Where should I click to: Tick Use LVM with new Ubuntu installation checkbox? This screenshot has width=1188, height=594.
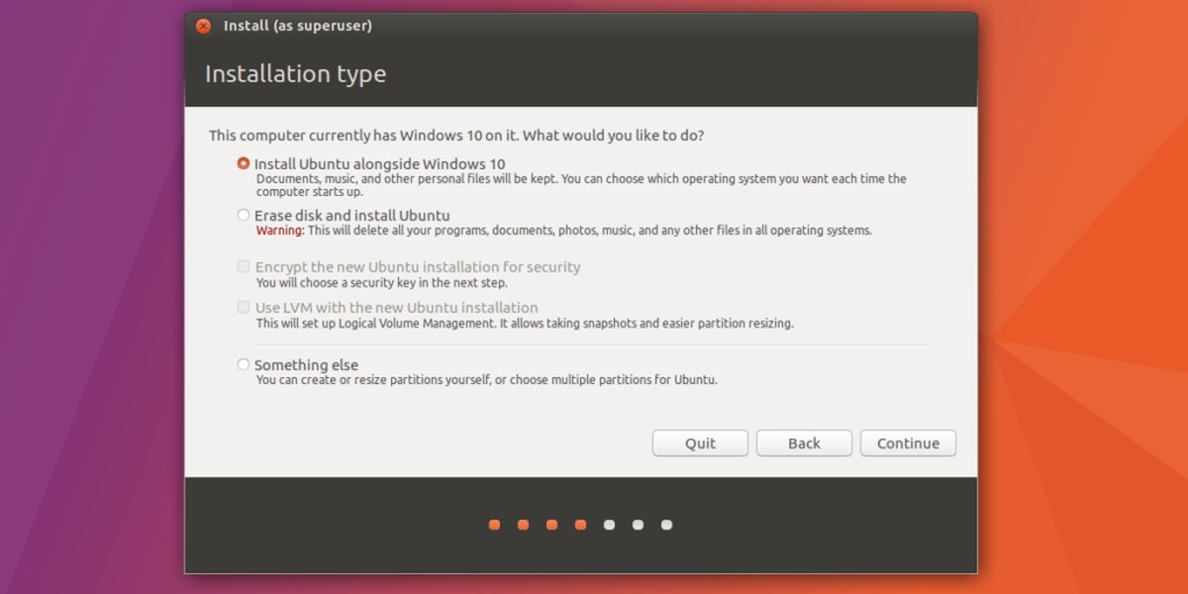[244, 307]
